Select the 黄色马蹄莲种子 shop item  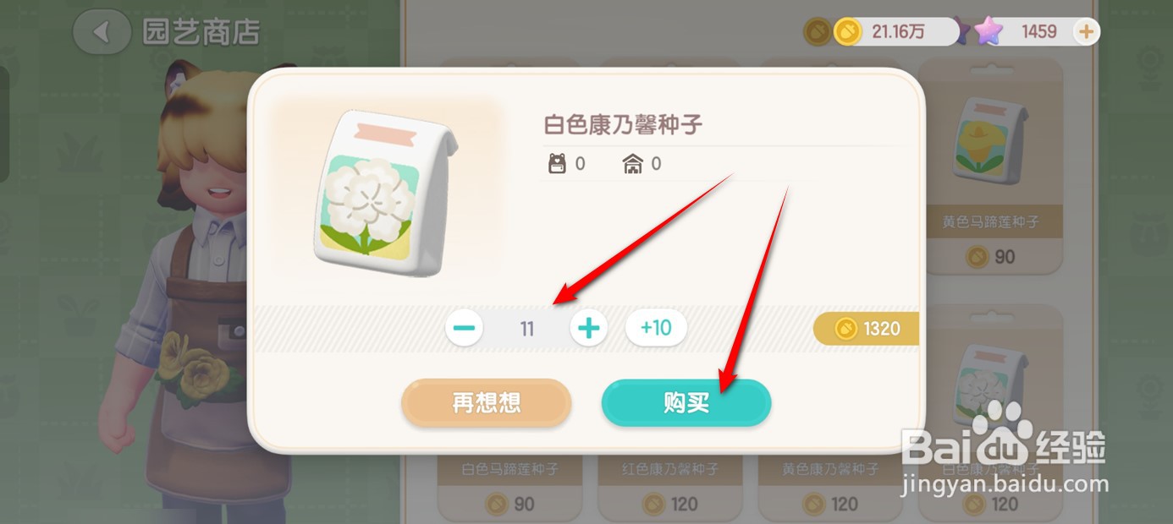coord(991,166)
